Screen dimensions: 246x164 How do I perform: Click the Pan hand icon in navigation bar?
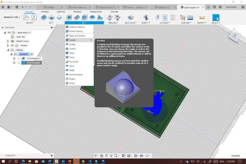[x=106, y=156]
